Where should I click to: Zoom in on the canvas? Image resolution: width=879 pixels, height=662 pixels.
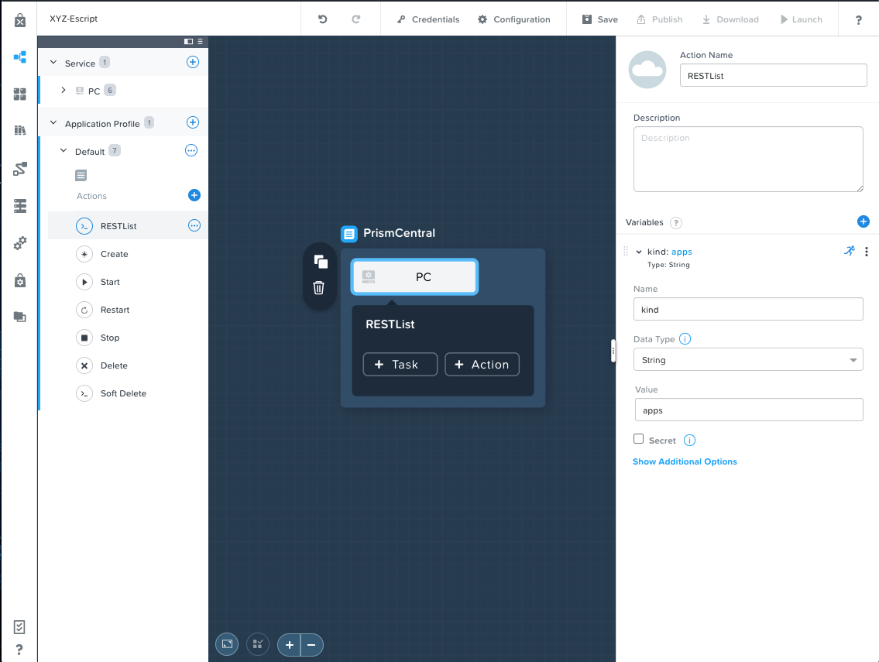click(x=290, y=645)
